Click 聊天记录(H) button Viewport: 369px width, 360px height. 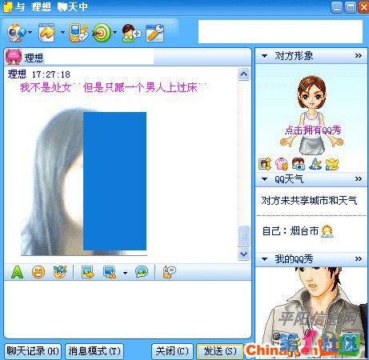[33, 351]
